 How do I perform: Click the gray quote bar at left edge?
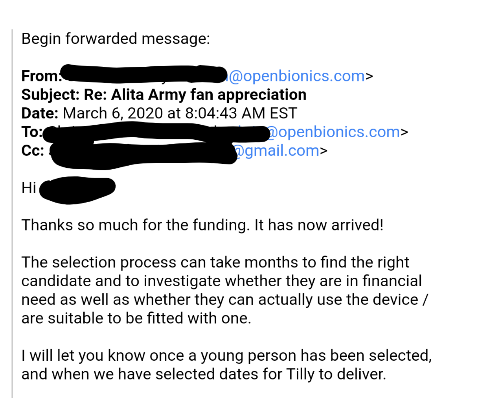click(12, 214)
